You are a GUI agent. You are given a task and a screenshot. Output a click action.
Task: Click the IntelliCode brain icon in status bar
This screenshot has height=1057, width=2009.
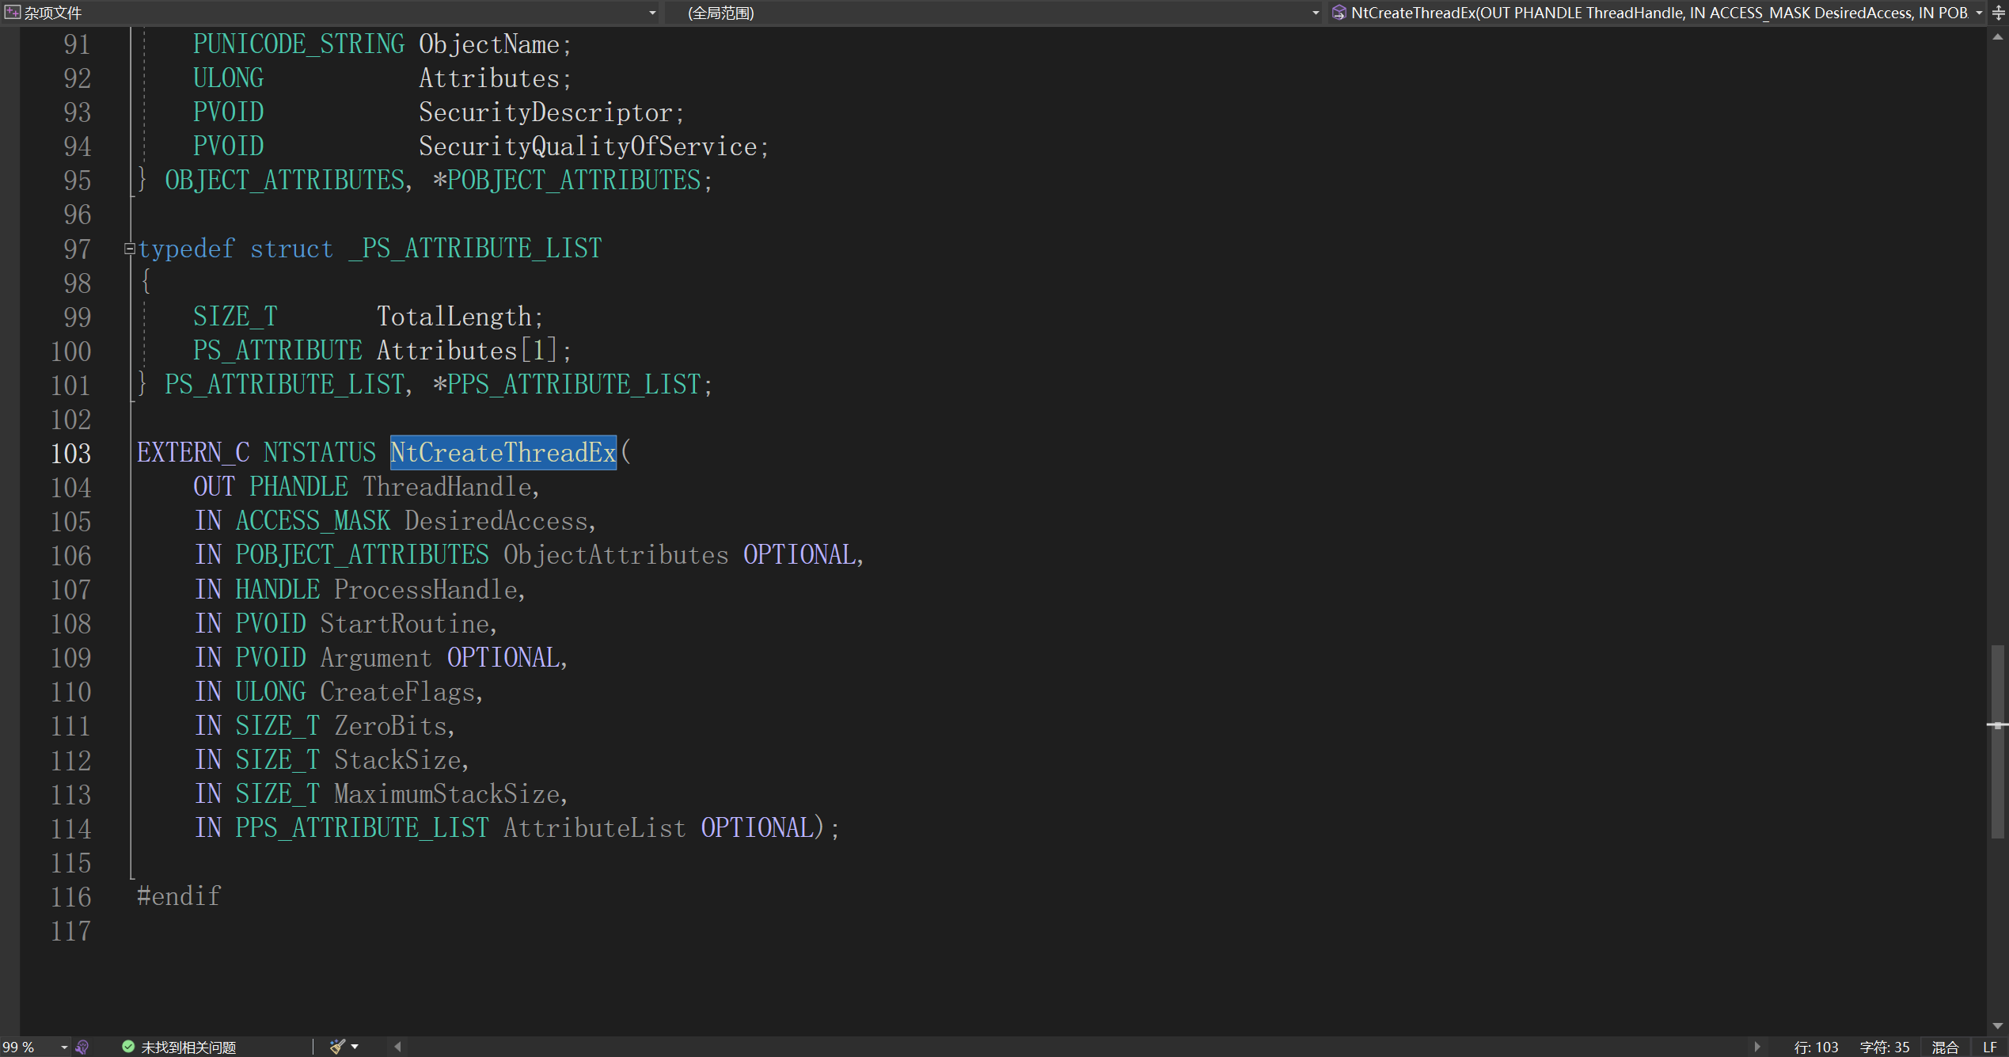coord(82,1047)
